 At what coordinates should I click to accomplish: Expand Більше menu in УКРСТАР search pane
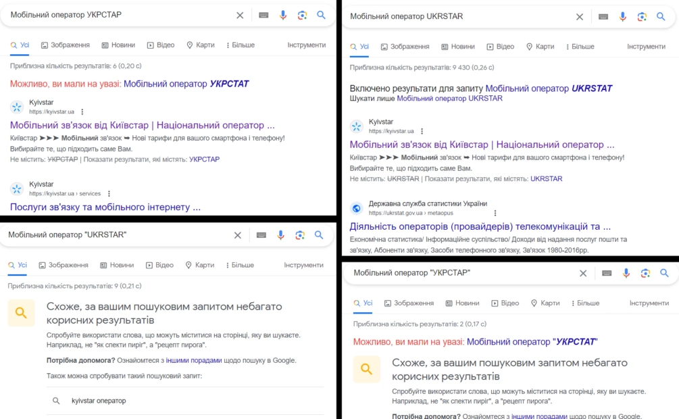coord(241,45)
